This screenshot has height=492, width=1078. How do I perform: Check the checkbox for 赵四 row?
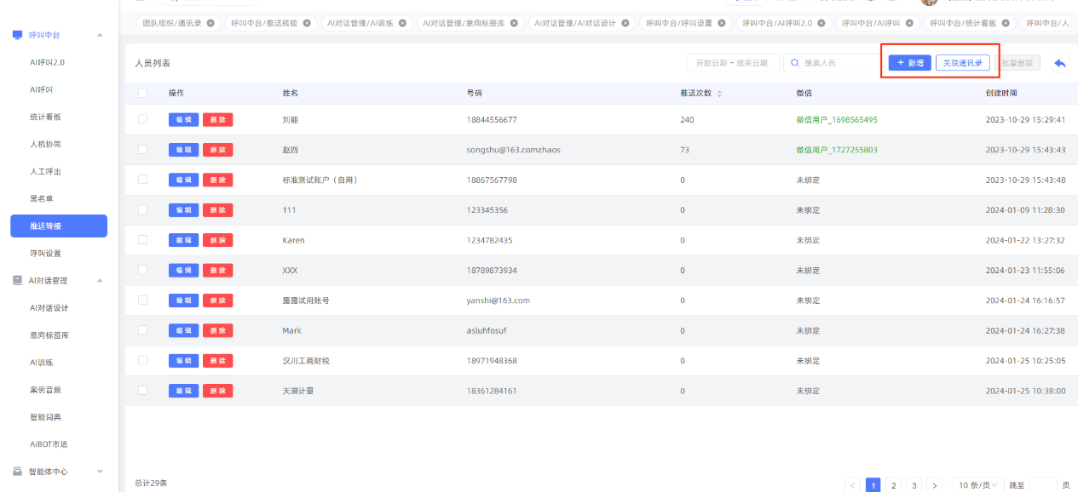pyautogui.click(x=142, y=149)
